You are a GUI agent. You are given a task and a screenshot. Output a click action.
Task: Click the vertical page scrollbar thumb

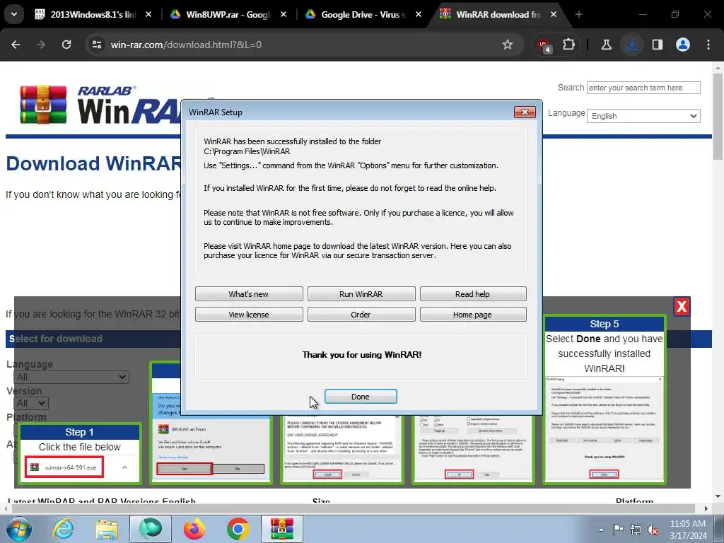click(x=718, y=117)
